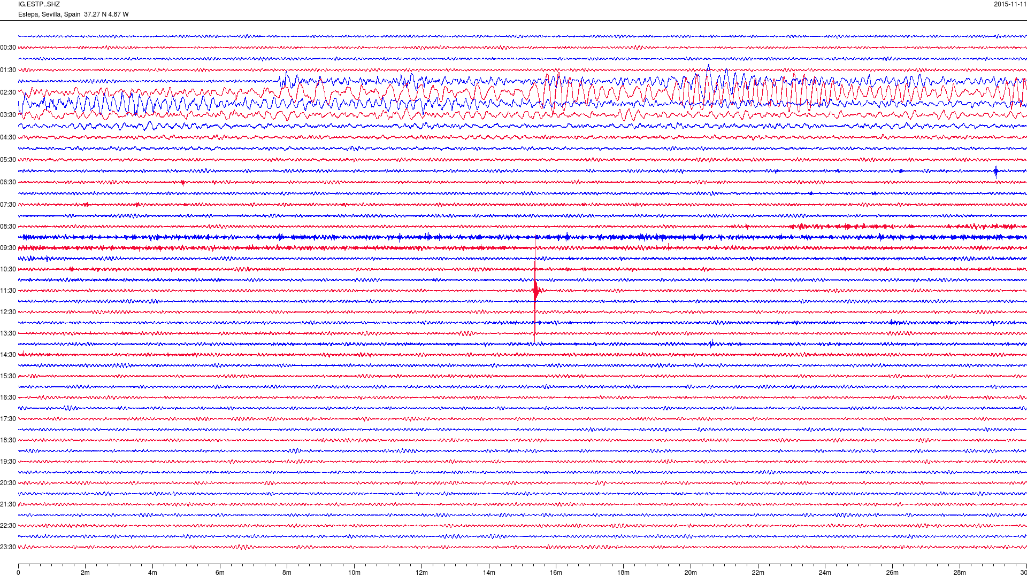
Task: Select the 18:30 time label
Action: pyautogui.click(x=8, y=440)
